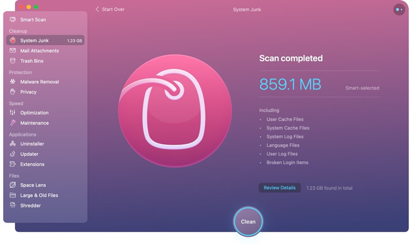Click the Space Lens planet icon
Image resolution: width=410 pixels, height=249 pixels.
(x=12, y=185)
